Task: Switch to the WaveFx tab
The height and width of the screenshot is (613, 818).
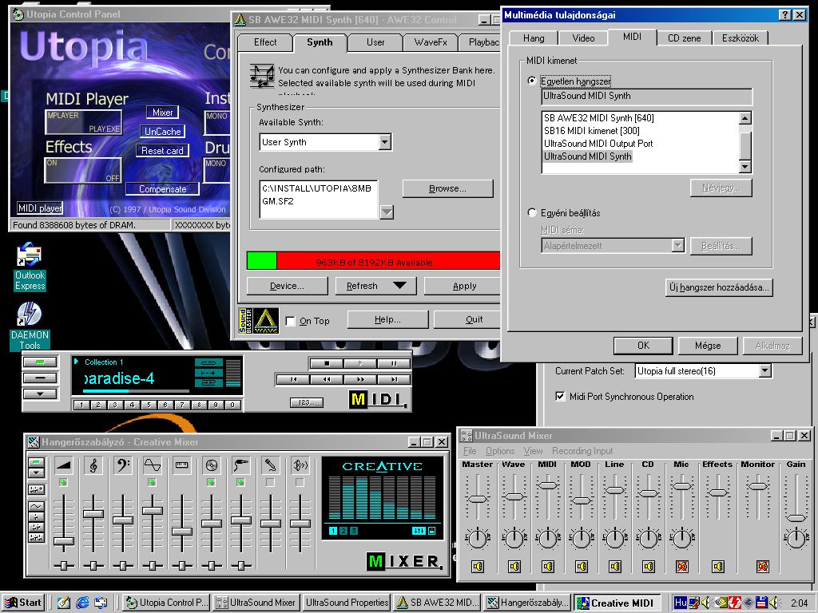Action: 431,43
